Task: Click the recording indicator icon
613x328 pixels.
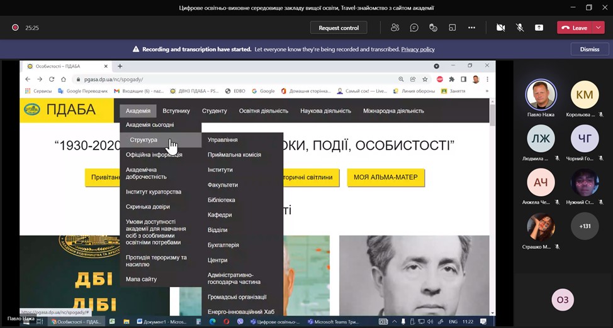Action: click(15, 28)
